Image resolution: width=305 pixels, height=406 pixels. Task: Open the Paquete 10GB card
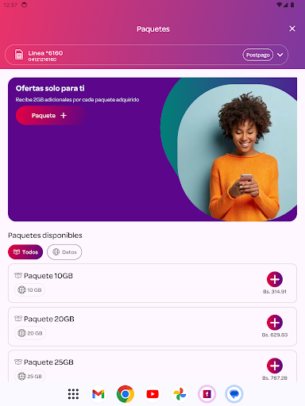click(x=152, y=283)
